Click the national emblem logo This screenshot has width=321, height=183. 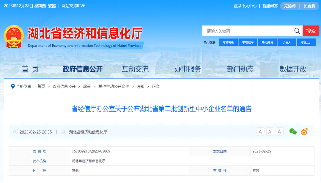click(x=14, y=36)
